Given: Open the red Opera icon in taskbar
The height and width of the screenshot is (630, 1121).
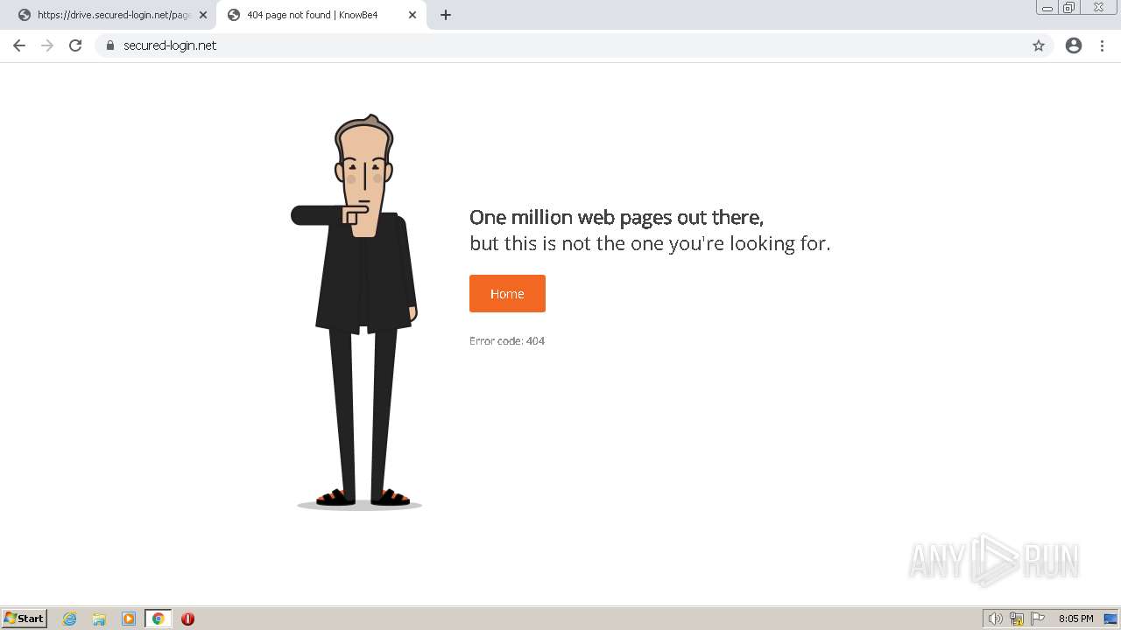Looking at the screenshot, I should pyautogui.click(x=187, y=619).
